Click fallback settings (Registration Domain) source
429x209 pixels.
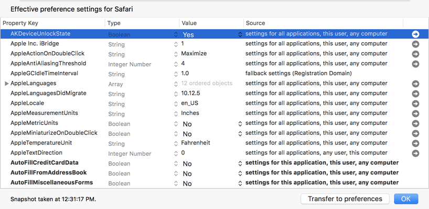click(x=298, y=73)
